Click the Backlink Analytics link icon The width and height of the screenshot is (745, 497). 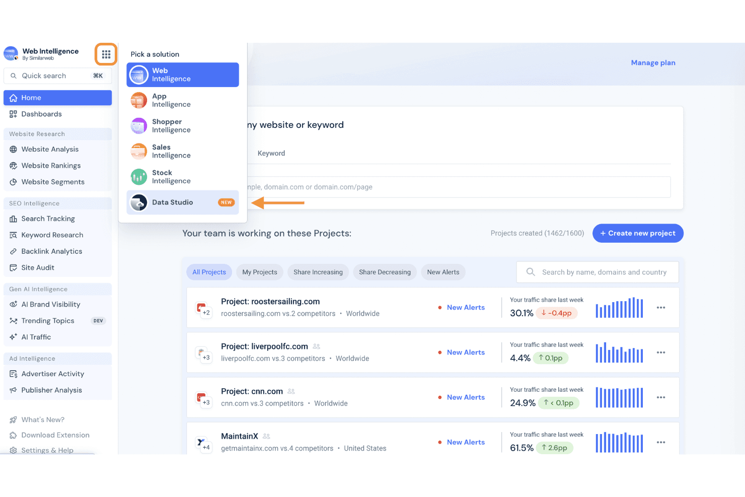[x=14, y=251]
